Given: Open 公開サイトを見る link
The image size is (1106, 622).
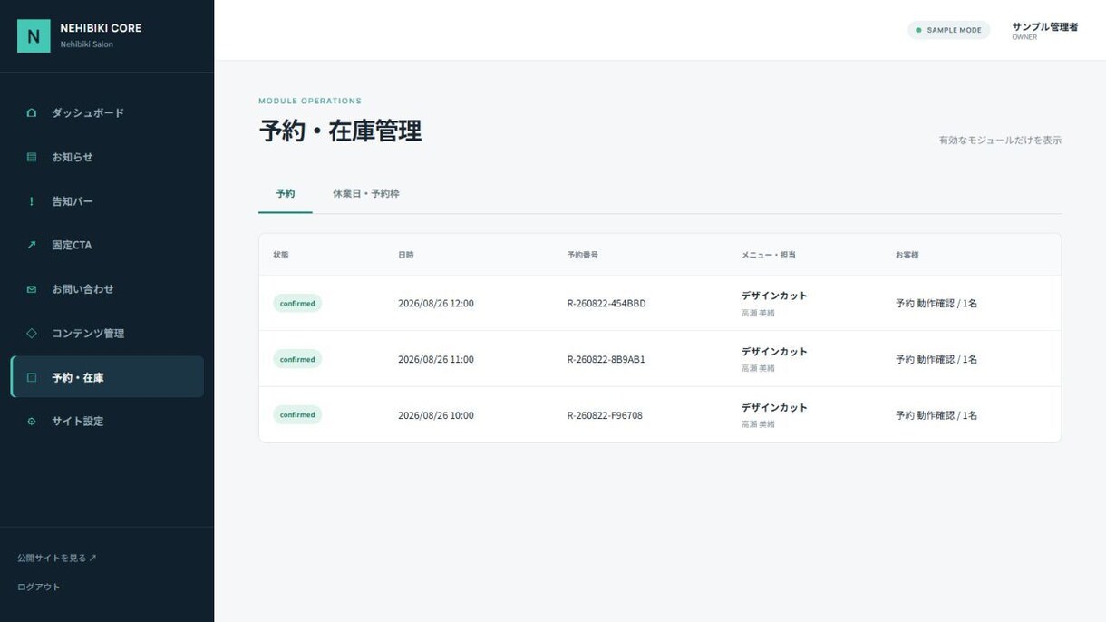Looking at the screenshot, I should [x=56, y=558].
